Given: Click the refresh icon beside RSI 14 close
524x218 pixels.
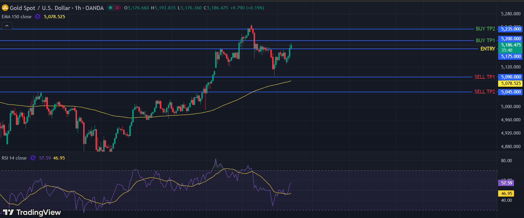Looking at the screenshot, I should (x=33, y=158).
